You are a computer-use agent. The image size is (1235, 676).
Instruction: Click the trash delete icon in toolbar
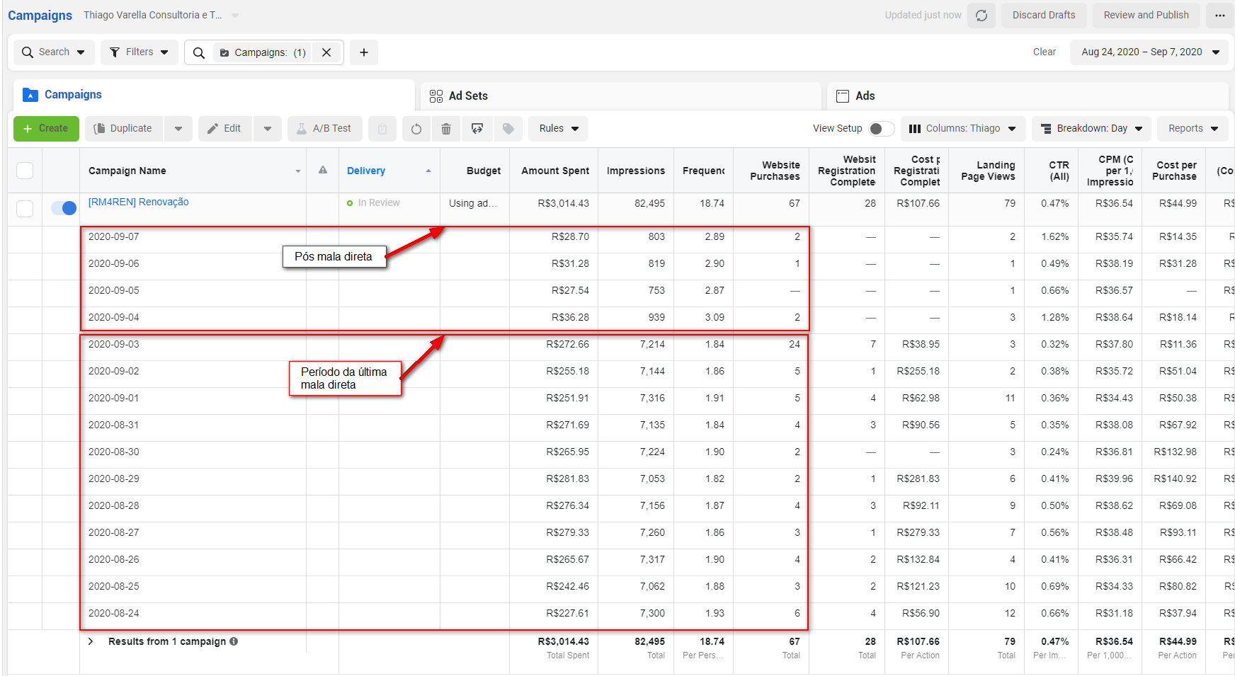tap(446, 129)
